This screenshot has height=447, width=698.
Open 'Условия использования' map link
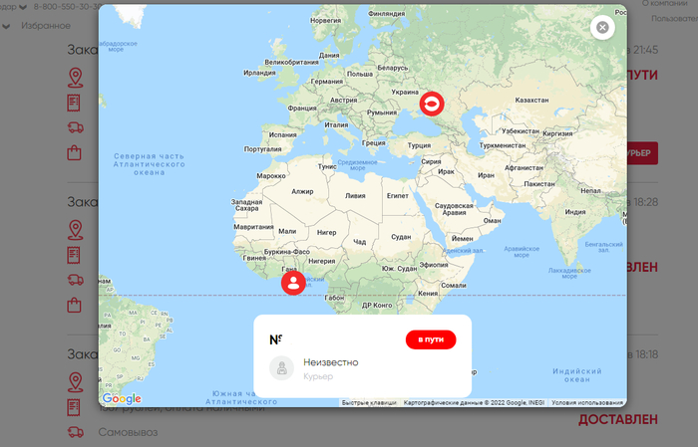[587, 402]
